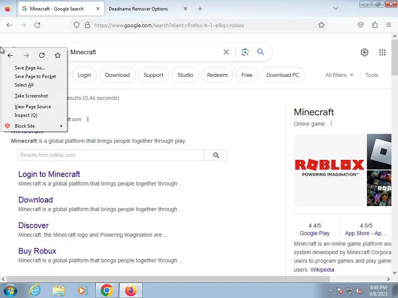
Task: Expand Block Site submenu
Action: [34, 126]
